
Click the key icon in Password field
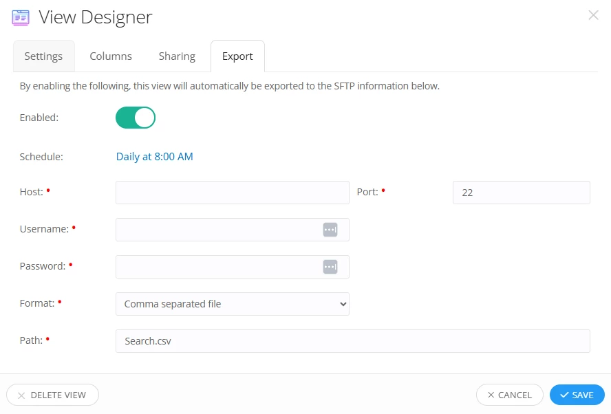point(330,267)
